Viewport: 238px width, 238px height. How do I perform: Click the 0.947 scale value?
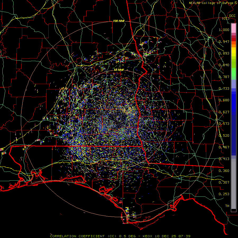pos(224,42)
